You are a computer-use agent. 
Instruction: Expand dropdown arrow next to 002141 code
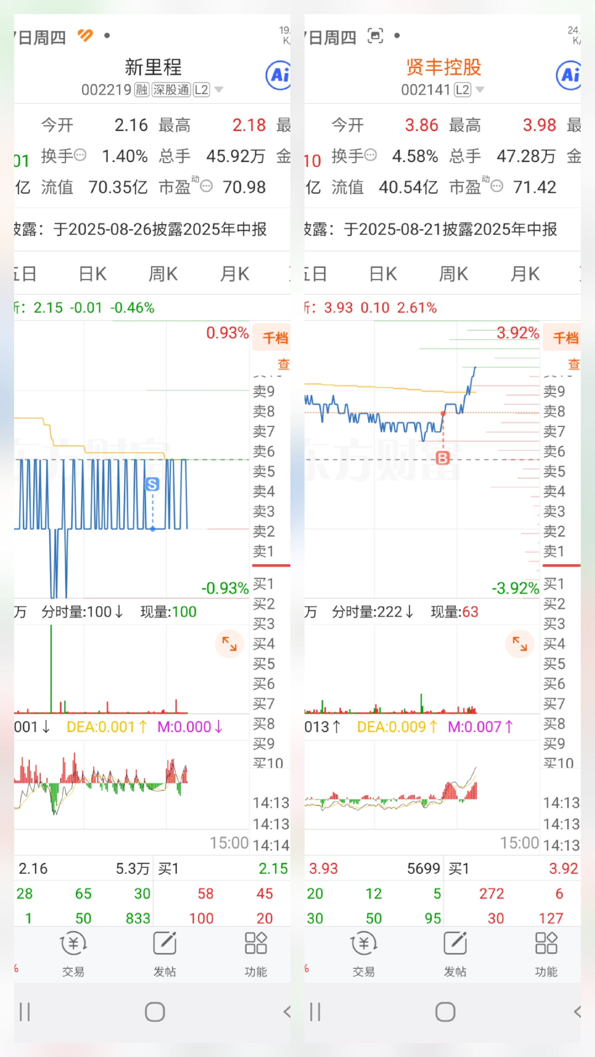tap(480, 89)
